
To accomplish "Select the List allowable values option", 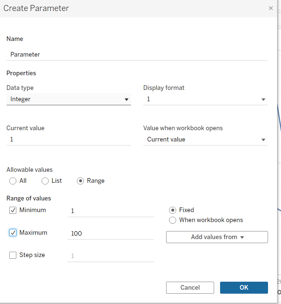I will point(45,181).
